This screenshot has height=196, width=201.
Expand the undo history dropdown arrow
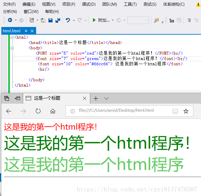74,20
